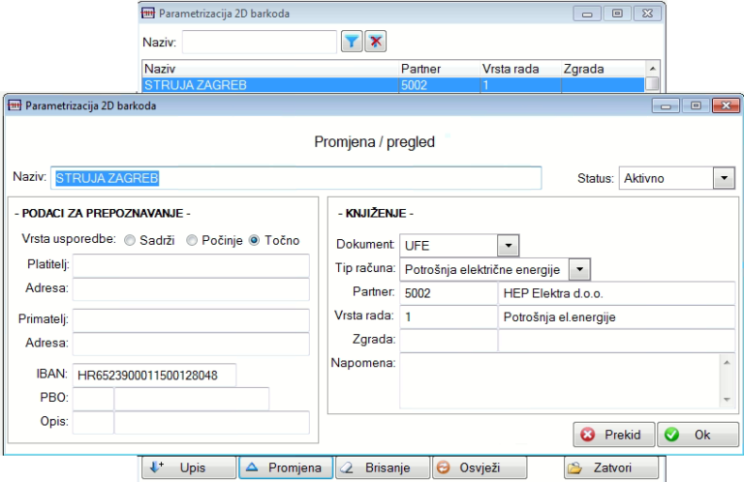The height and width of the screenshot is (482, 744).
Task: Click the Potrošnja el.energije description field
Action: [x=616, y=317]
